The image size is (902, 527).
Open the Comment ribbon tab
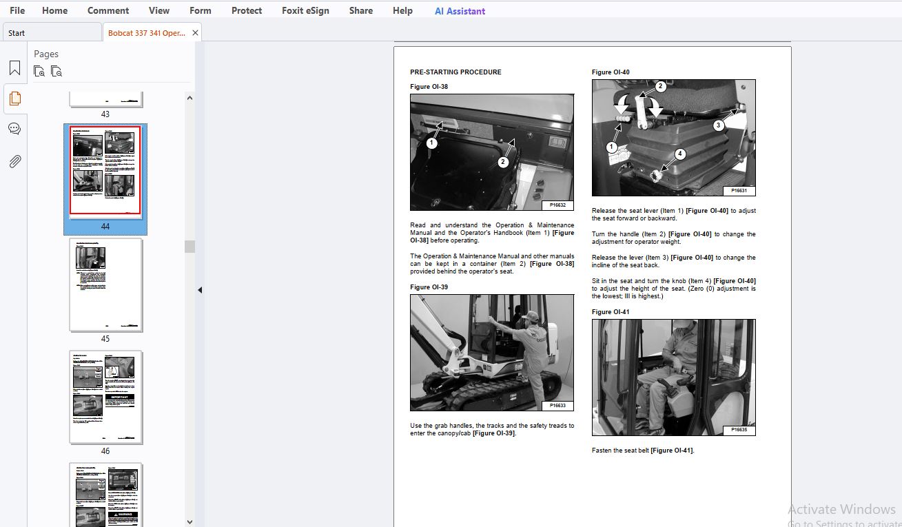coord(108,10)
